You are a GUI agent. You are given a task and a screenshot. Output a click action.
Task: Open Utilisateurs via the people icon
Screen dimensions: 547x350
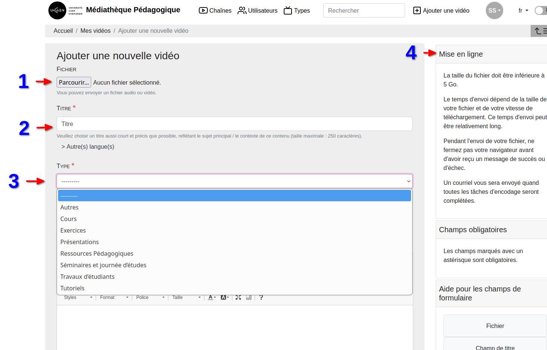coord(242,10)
